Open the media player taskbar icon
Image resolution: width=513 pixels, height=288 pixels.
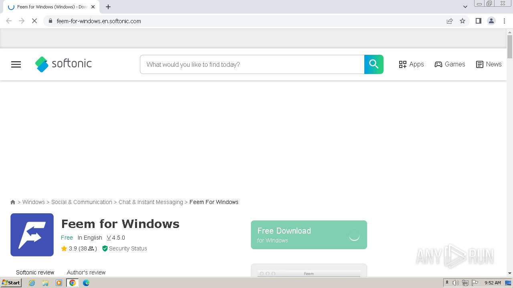point(59,283)
